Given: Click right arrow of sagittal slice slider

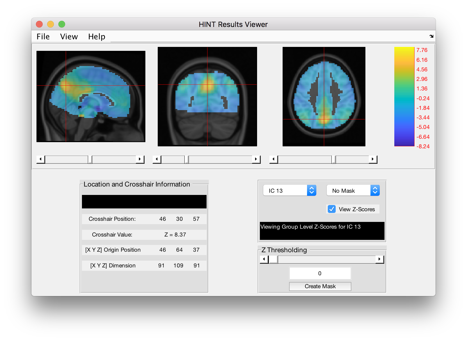Looking at the screenshot, I should pos(140,159).
